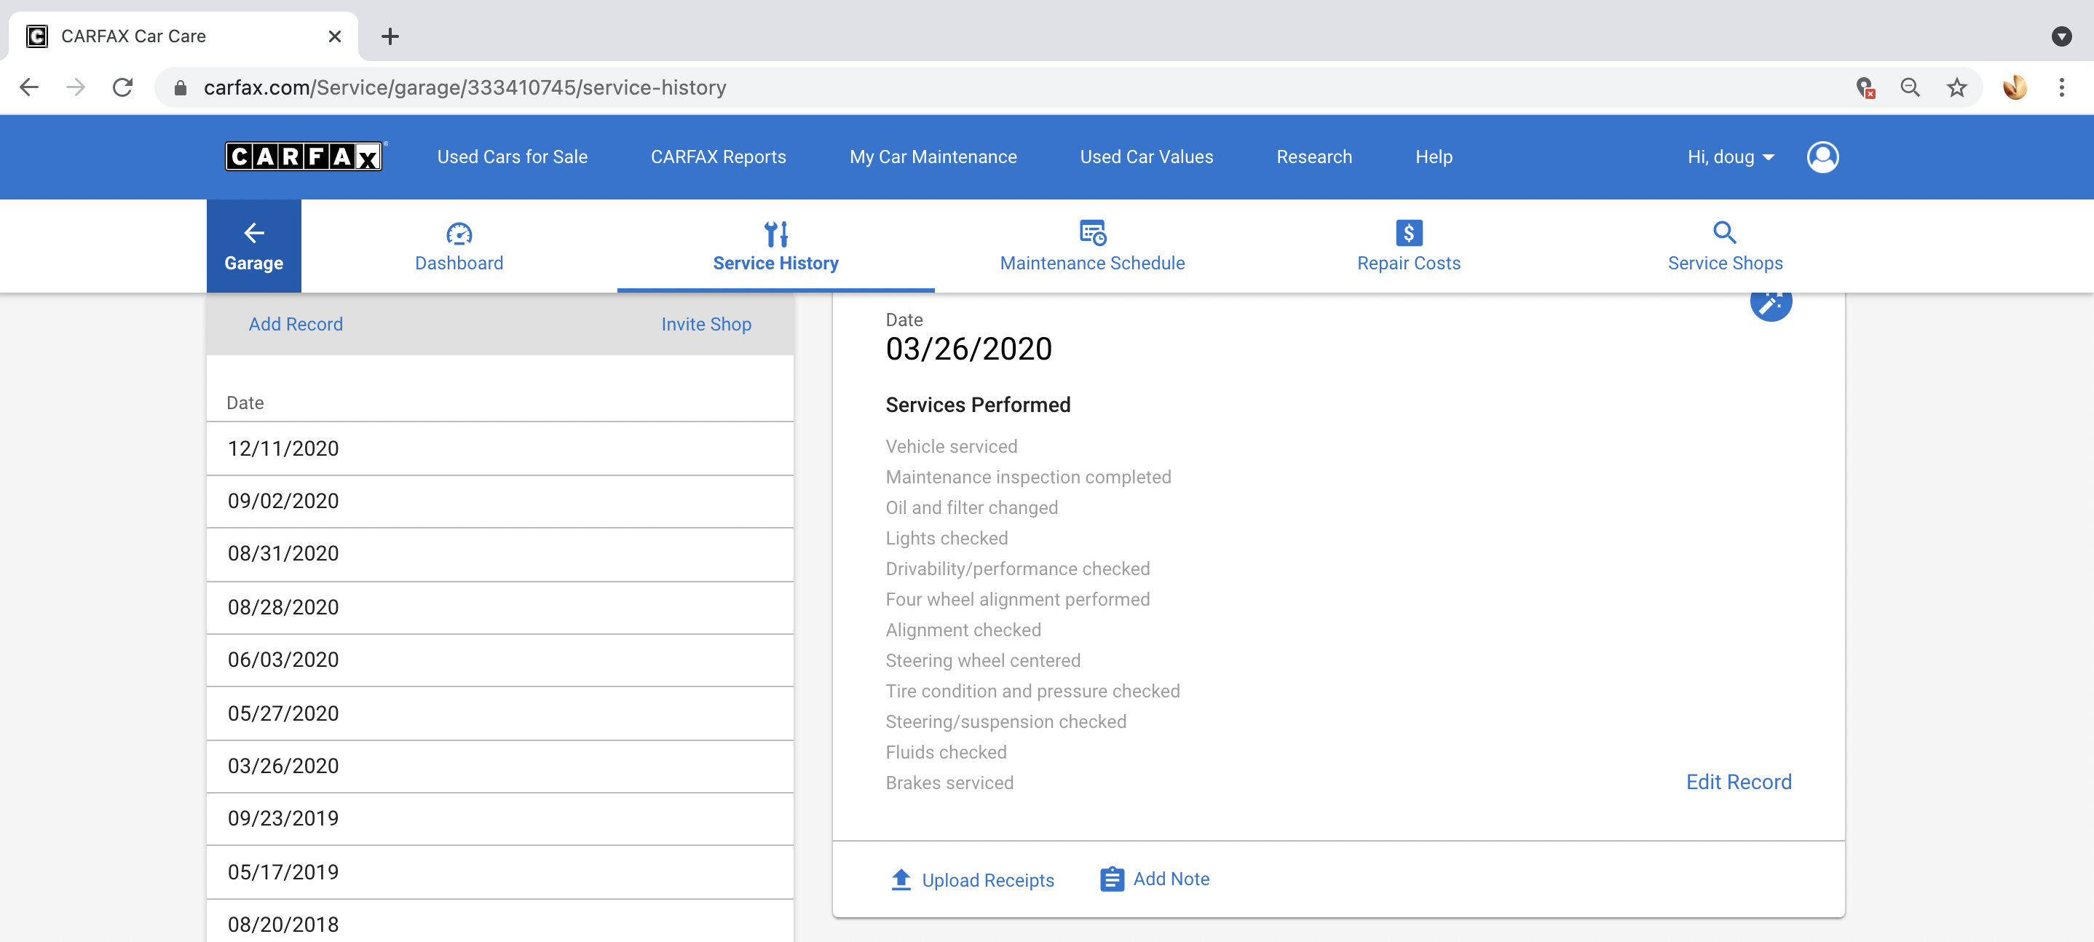Click the Garage back arrow icon
Viewport: 2094px width, 942px height.
[x=253, y=233]
